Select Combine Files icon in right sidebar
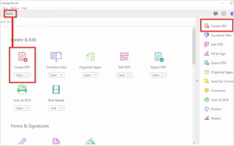 click(207, 35)
